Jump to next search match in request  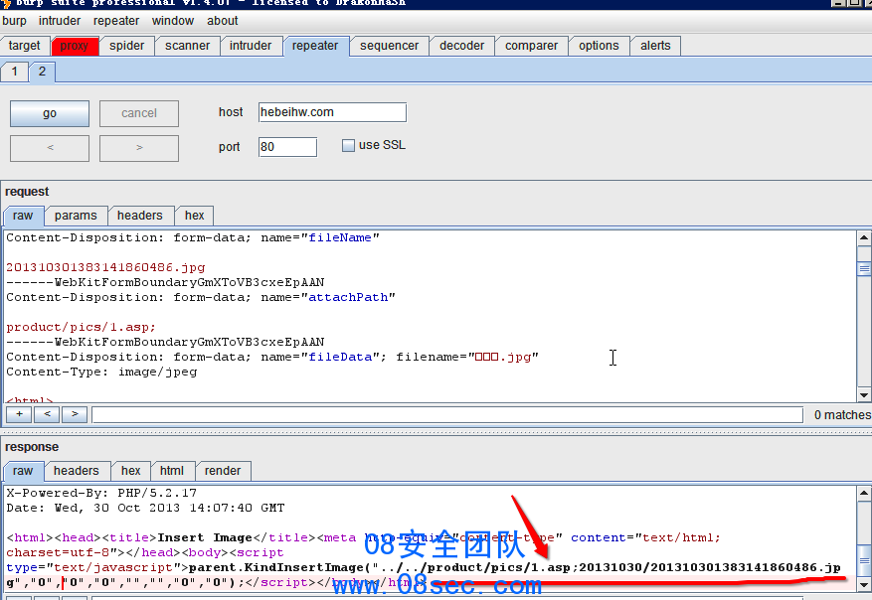coord(76,414)
